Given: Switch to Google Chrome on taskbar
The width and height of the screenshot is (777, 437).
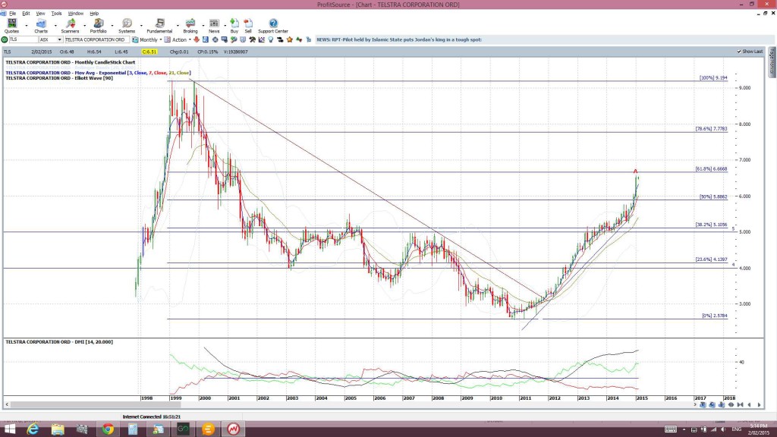Looking at the screenshot, I should click(x=108, y=429).
